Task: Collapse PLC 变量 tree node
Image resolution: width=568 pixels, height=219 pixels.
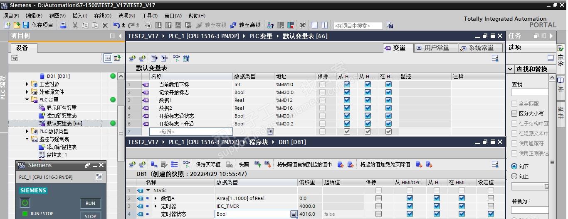Action: [x=27, y=100]
